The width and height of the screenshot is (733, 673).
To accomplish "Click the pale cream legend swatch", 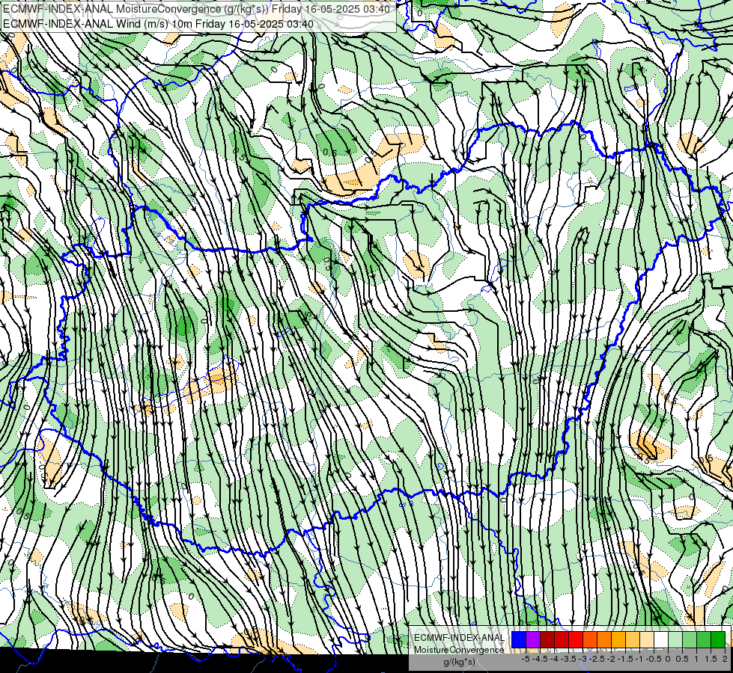I will point(647,639).
